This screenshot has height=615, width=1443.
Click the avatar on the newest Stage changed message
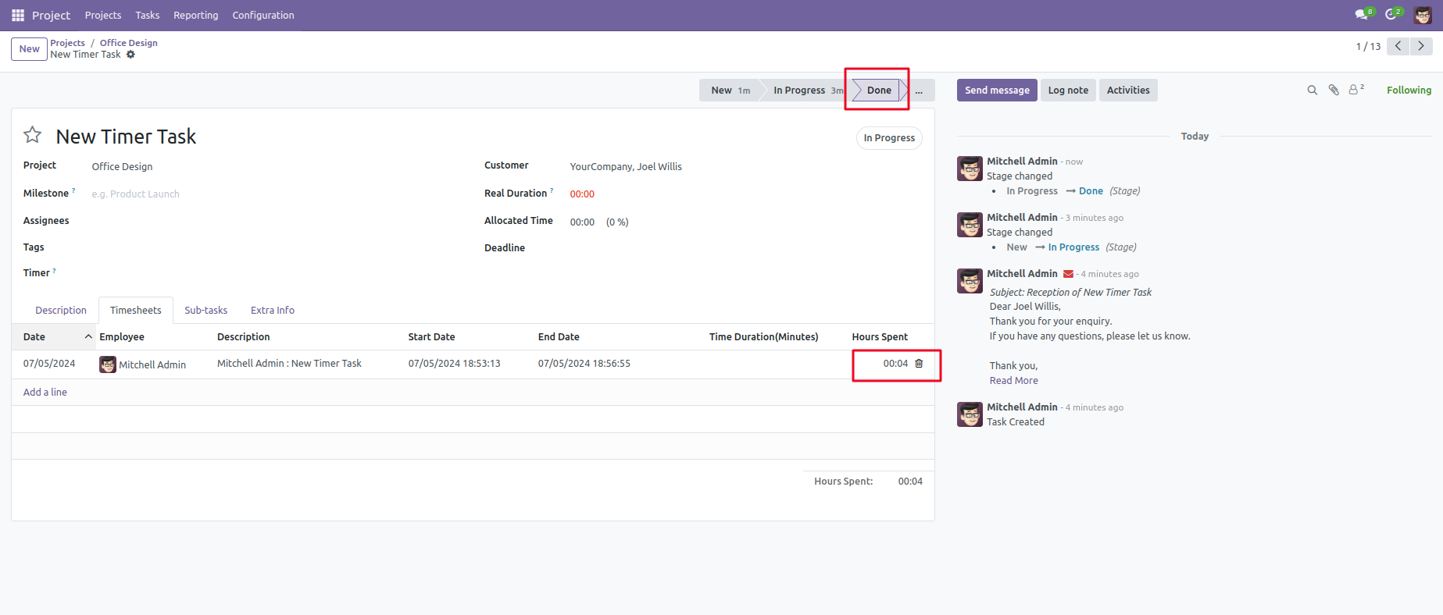coord(970,169)
